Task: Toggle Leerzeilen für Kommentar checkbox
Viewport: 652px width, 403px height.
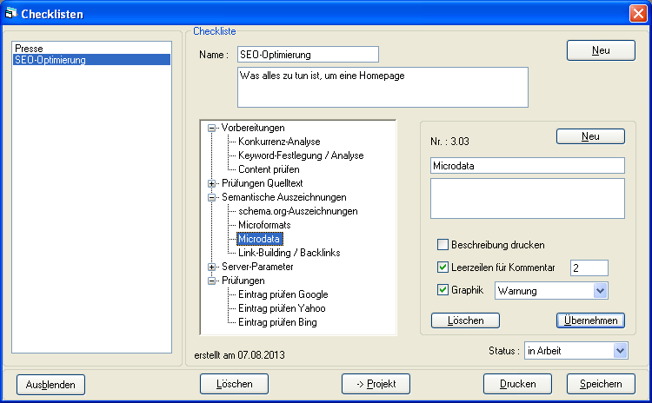Action: coord(443,268)
